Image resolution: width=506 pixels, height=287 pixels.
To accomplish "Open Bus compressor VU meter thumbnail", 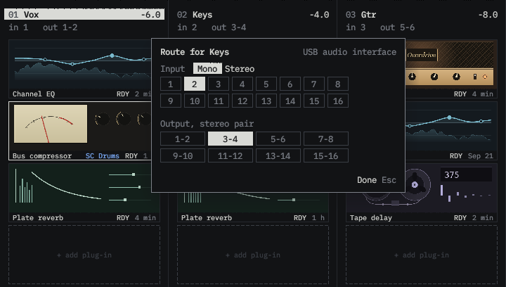I will coord(51,124).
